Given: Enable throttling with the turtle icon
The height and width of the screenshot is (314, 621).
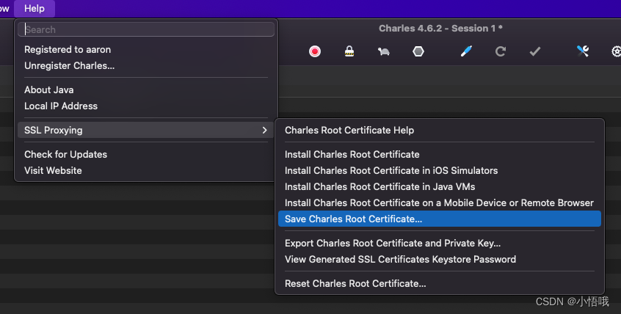Looking at the screenshot, I should (383, 51).
